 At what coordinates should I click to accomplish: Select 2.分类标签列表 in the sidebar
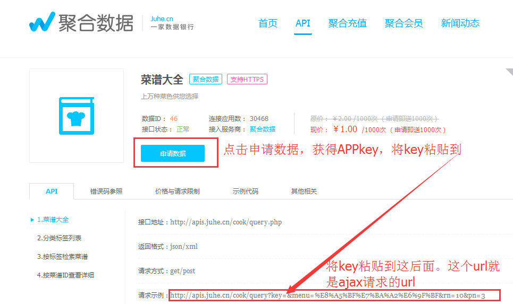59,238
